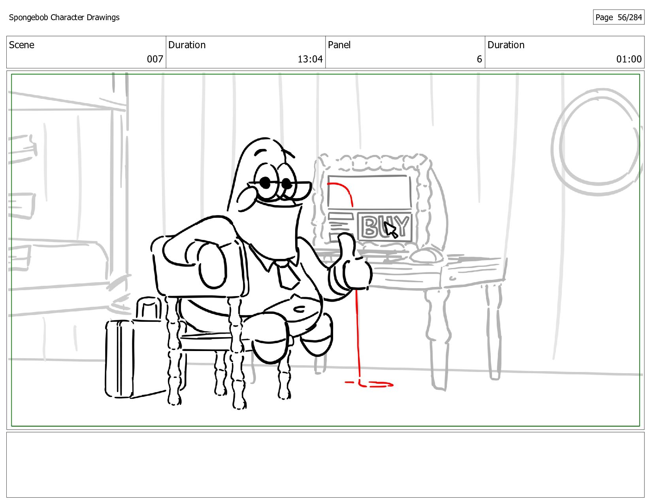652x504 pixels.
Task: Click the 'Spongebob Character Drawings' title text
Action: tap(64, 17)
